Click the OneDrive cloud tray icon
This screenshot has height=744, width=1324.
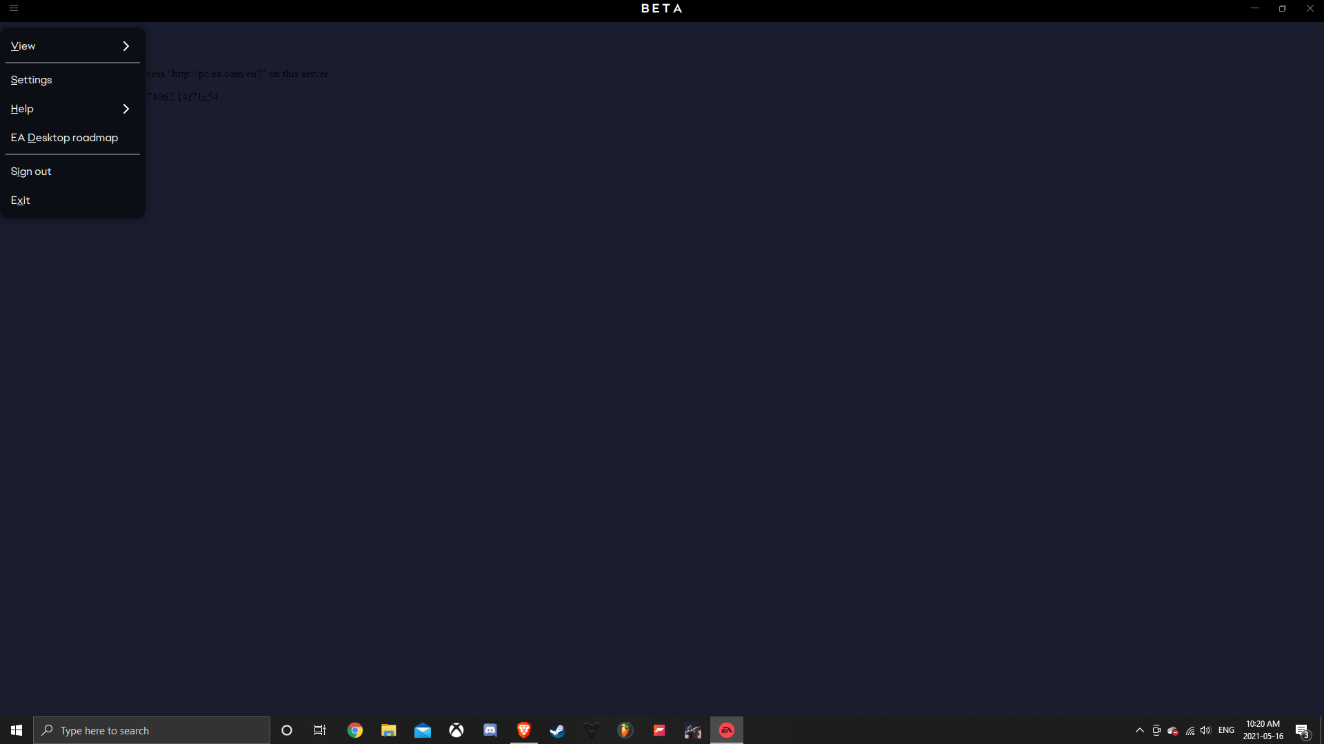[1173, 730]
